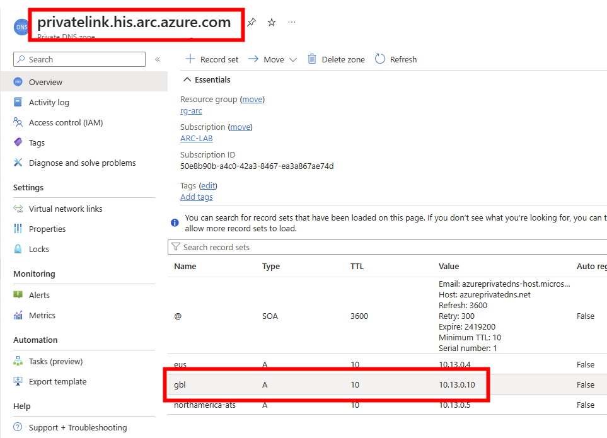Open the more options ellipsis menu

(x=292, y=22)
